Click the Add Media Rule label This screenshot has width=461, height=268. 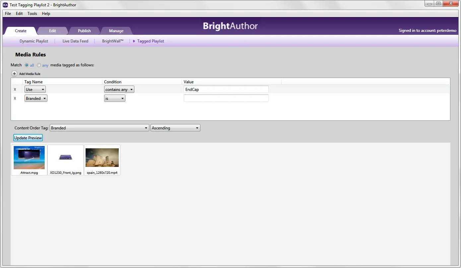[30, 74]
